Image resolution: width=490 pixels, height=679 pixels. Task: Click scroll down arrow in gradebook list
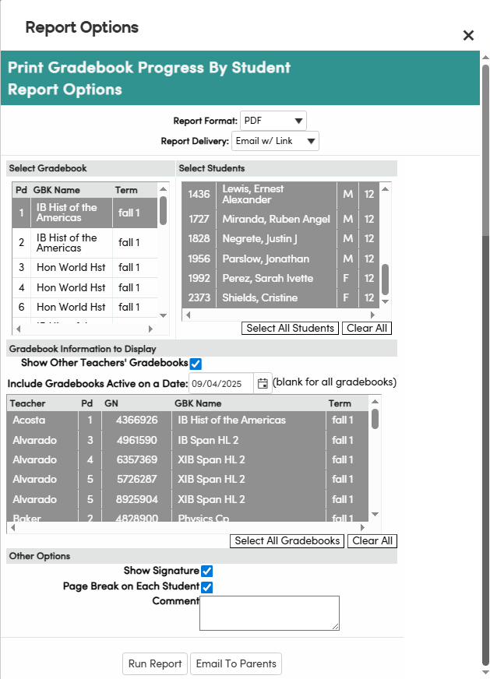pyautogui.click(x=164, y=315)
